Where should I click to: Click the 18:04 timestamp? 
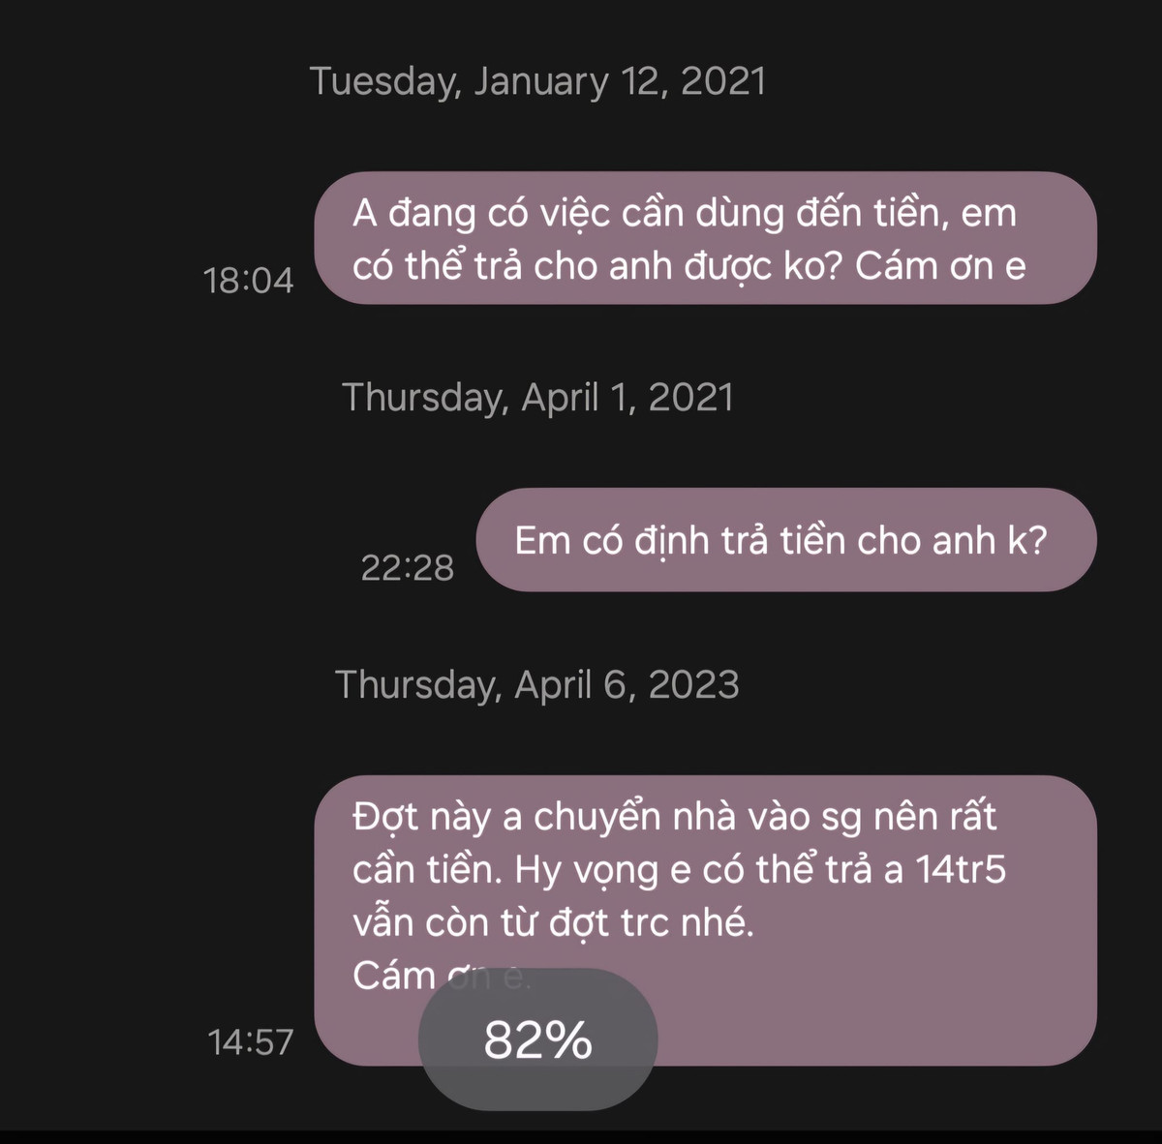[x=249, y=280]
